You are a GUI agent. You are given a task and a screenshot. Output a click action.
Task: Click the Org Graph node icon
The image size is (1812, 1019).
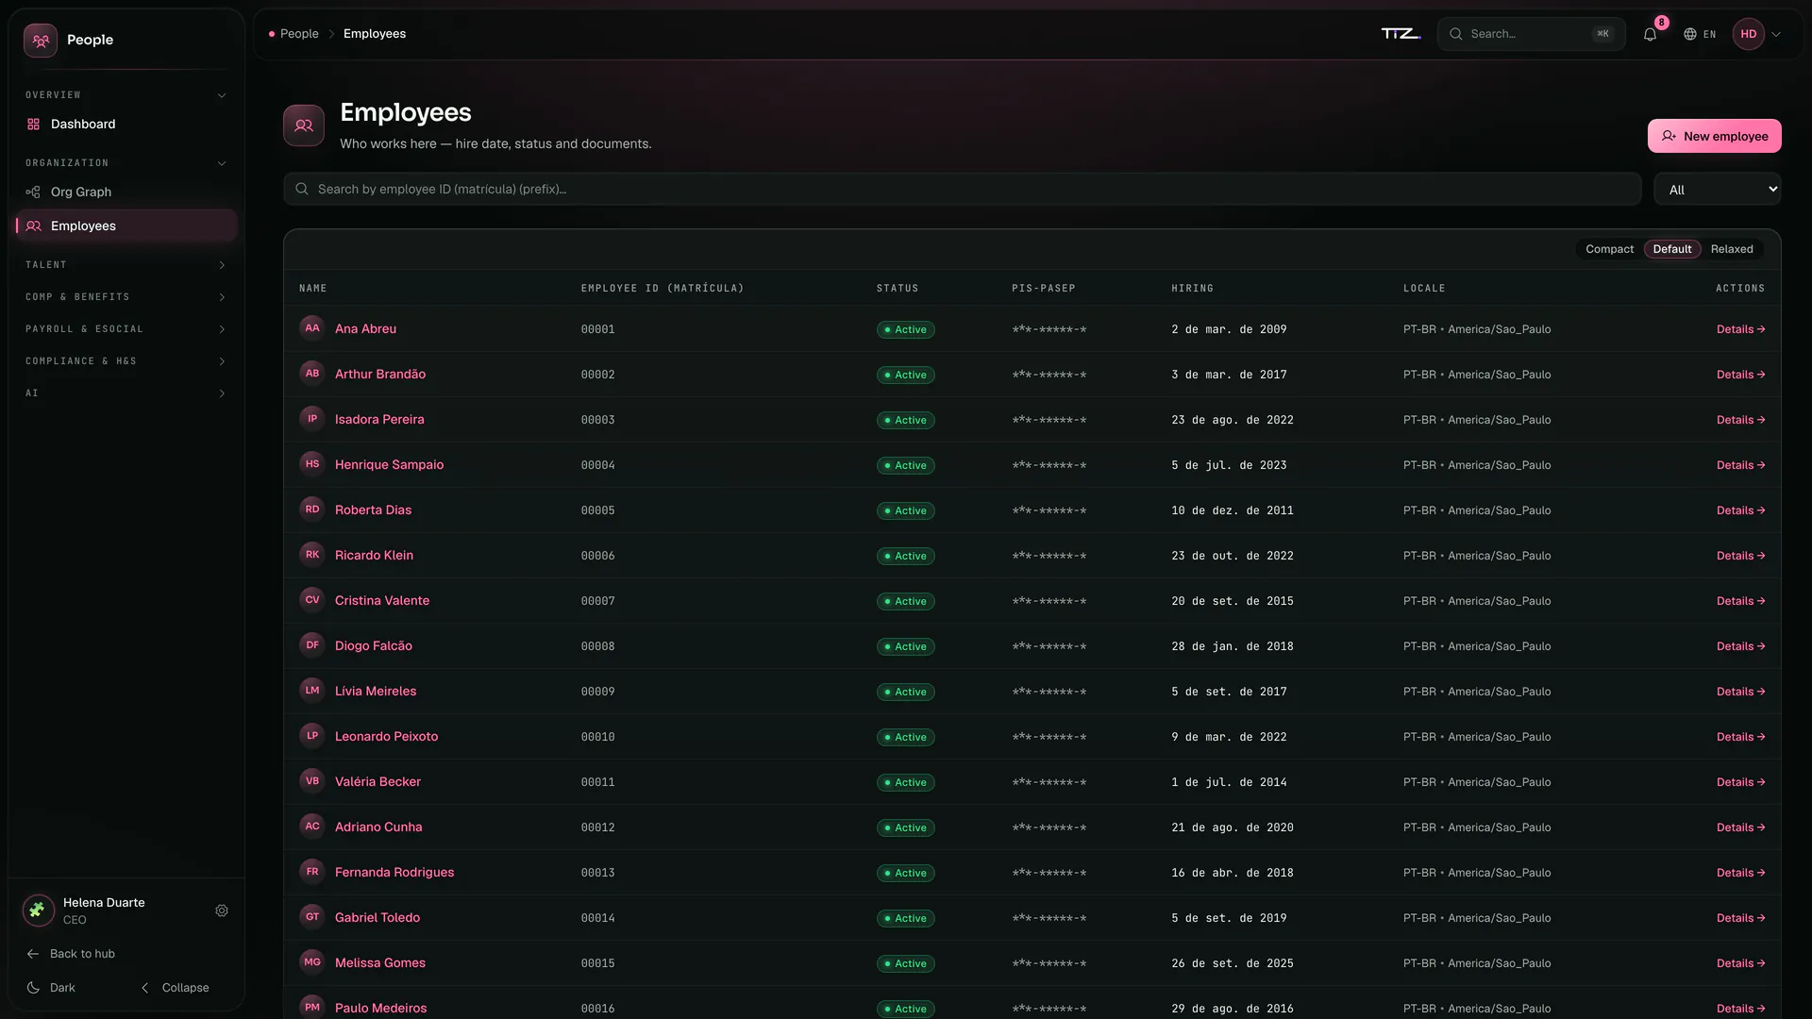pyautogui.click(x=33, y=192)
